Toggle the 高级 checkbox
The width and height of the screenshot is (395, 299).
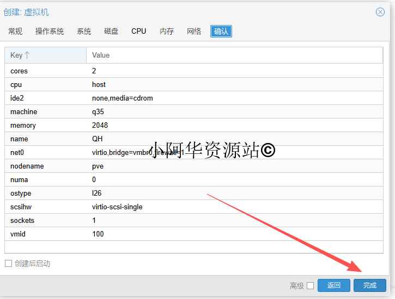click(311, 286)
